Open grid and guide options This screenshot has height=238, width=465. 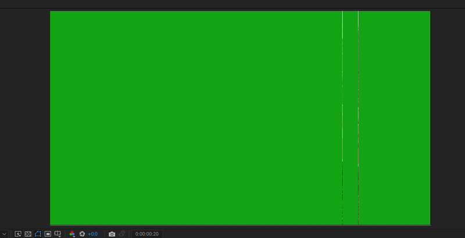(x=58, y=234)
